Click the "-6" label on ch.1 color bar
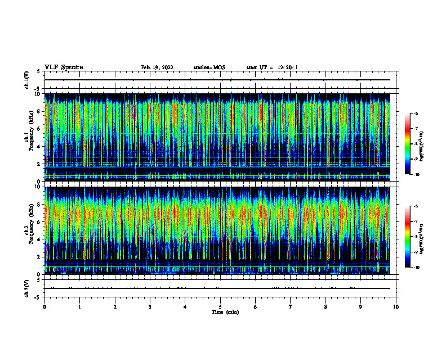446x344 pixels. pyautogui.click(x=416, y=113)
